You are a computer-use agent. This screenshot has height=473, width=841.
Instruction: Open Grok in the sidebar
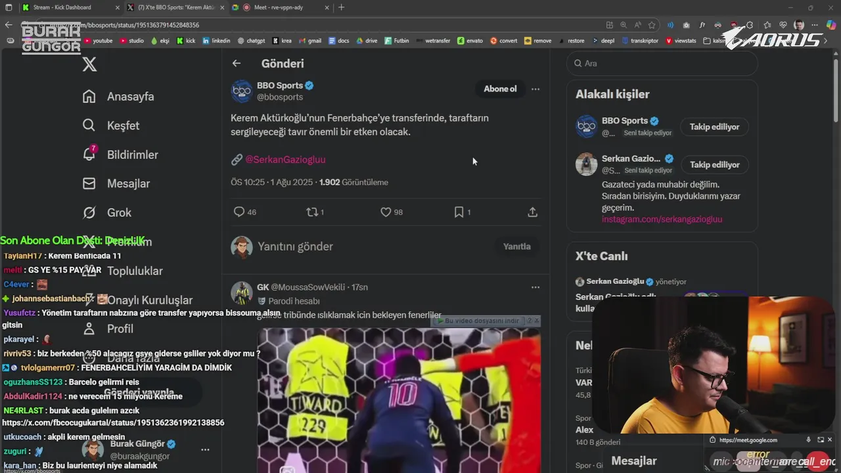pos(106,212)
